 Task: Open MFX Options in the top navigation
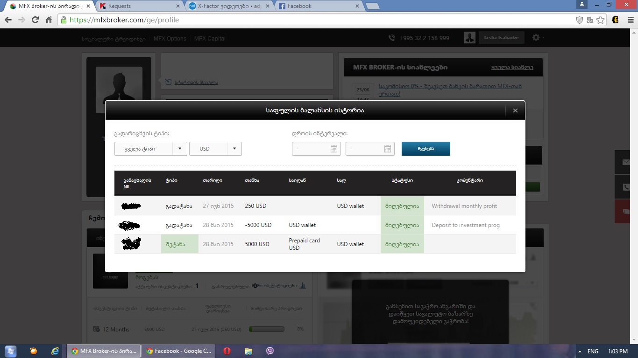coord(170,38)
